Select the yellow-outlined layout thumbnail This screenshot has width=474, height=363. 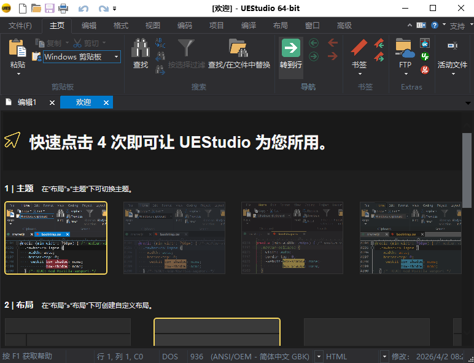click(x=217, y=332)
